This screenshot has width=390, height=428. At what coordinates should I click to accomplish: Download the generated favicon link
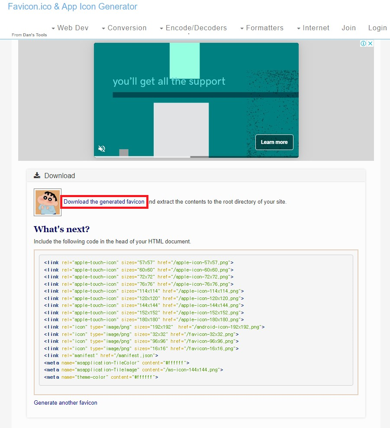104,202
